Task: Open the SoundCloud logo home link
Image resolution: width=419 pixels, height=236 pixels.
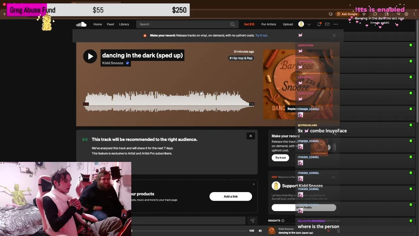Action: pyautogui.click(x=81, y=24)
